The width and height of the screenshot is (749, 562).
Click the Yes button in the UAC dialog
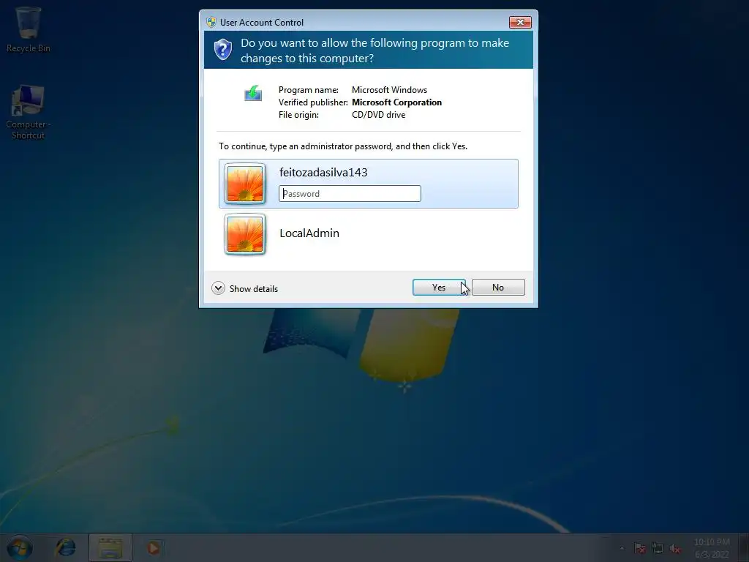pyautogui.click(x=439, y=287)
